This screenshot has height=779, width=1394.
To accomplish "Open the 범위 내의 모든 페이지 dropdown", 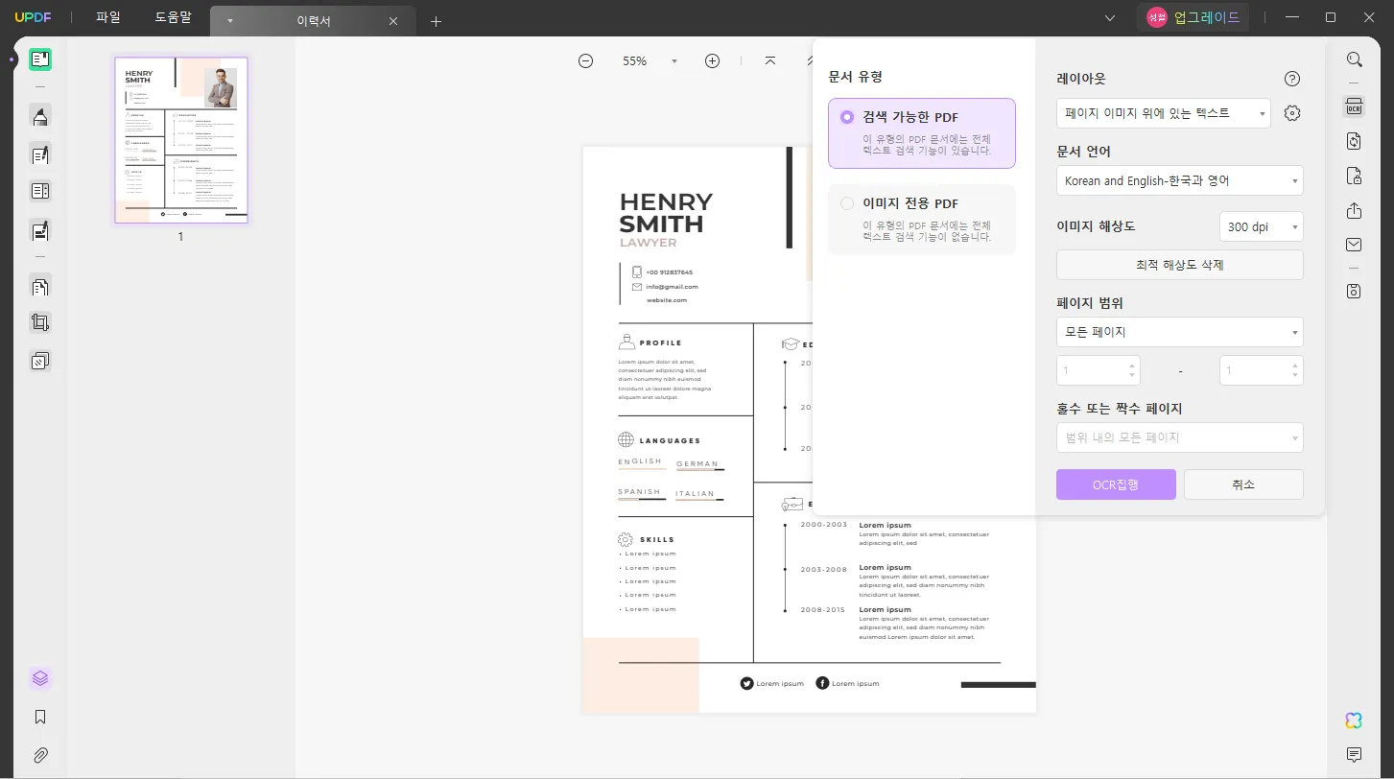I will click(x=1180, y=437).
